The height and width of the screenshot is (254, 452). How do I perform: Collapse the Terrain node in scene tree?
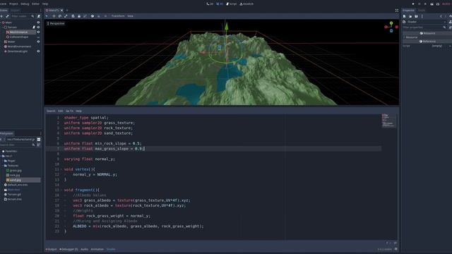click(3, 27)
